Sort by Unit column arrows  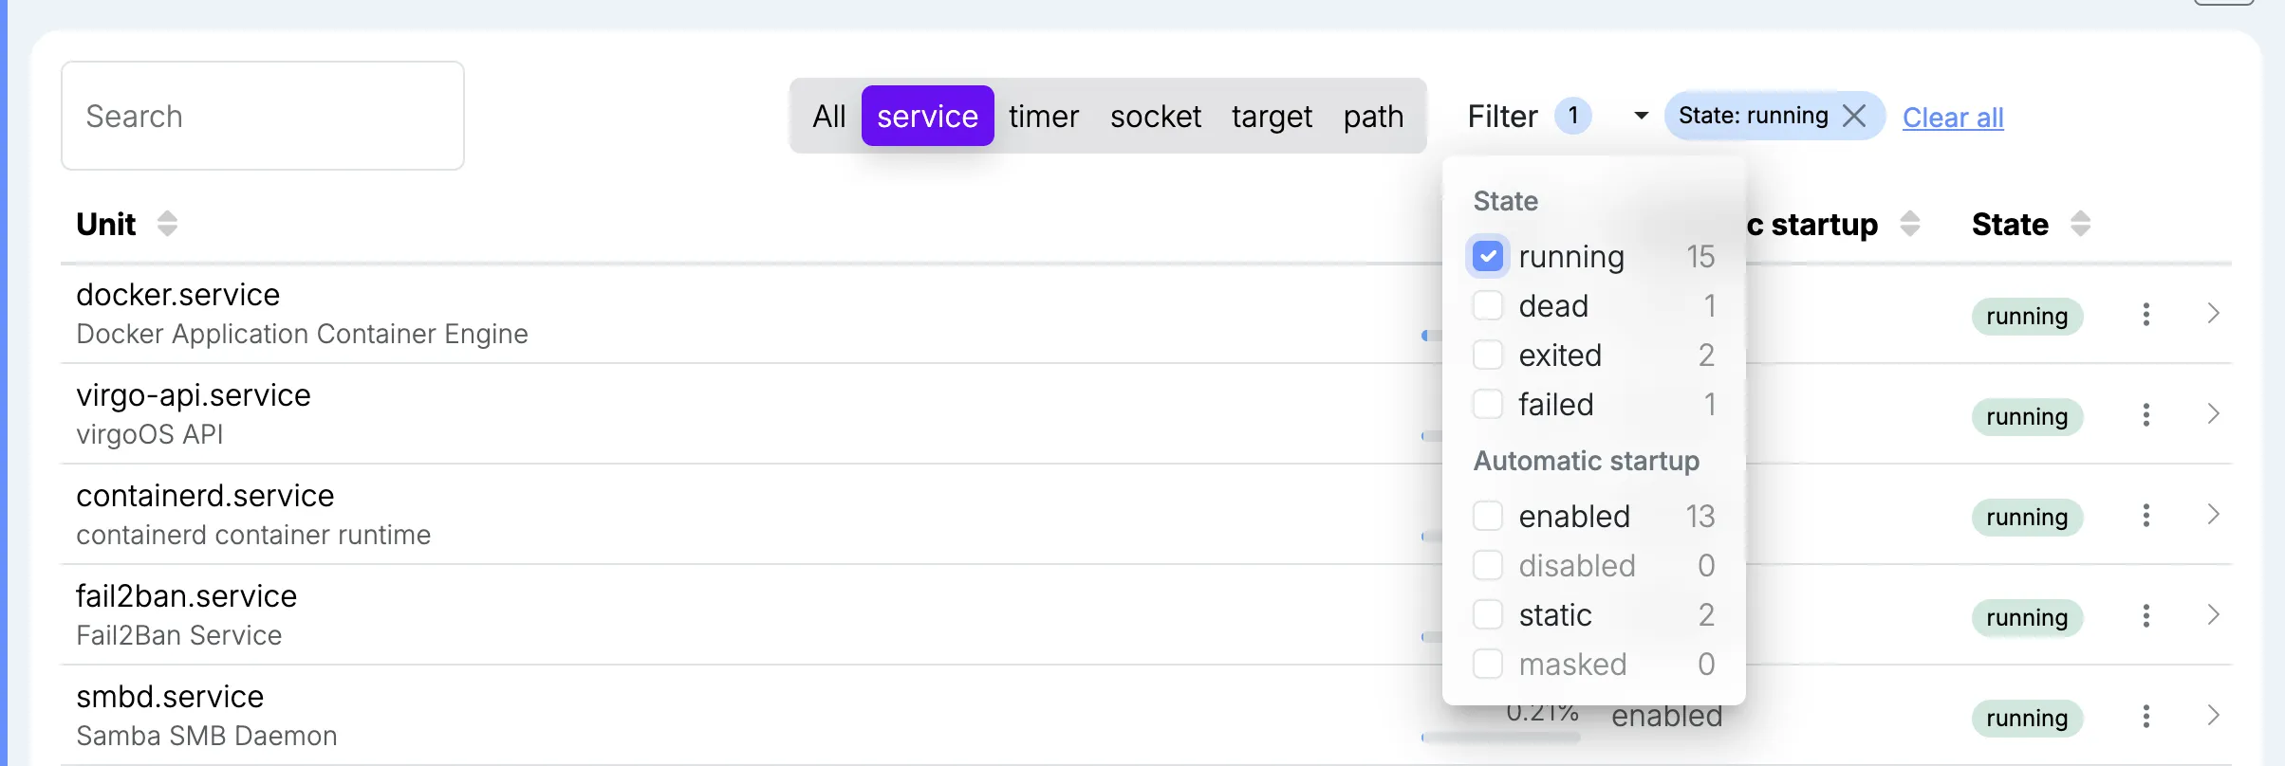point(167,224)
